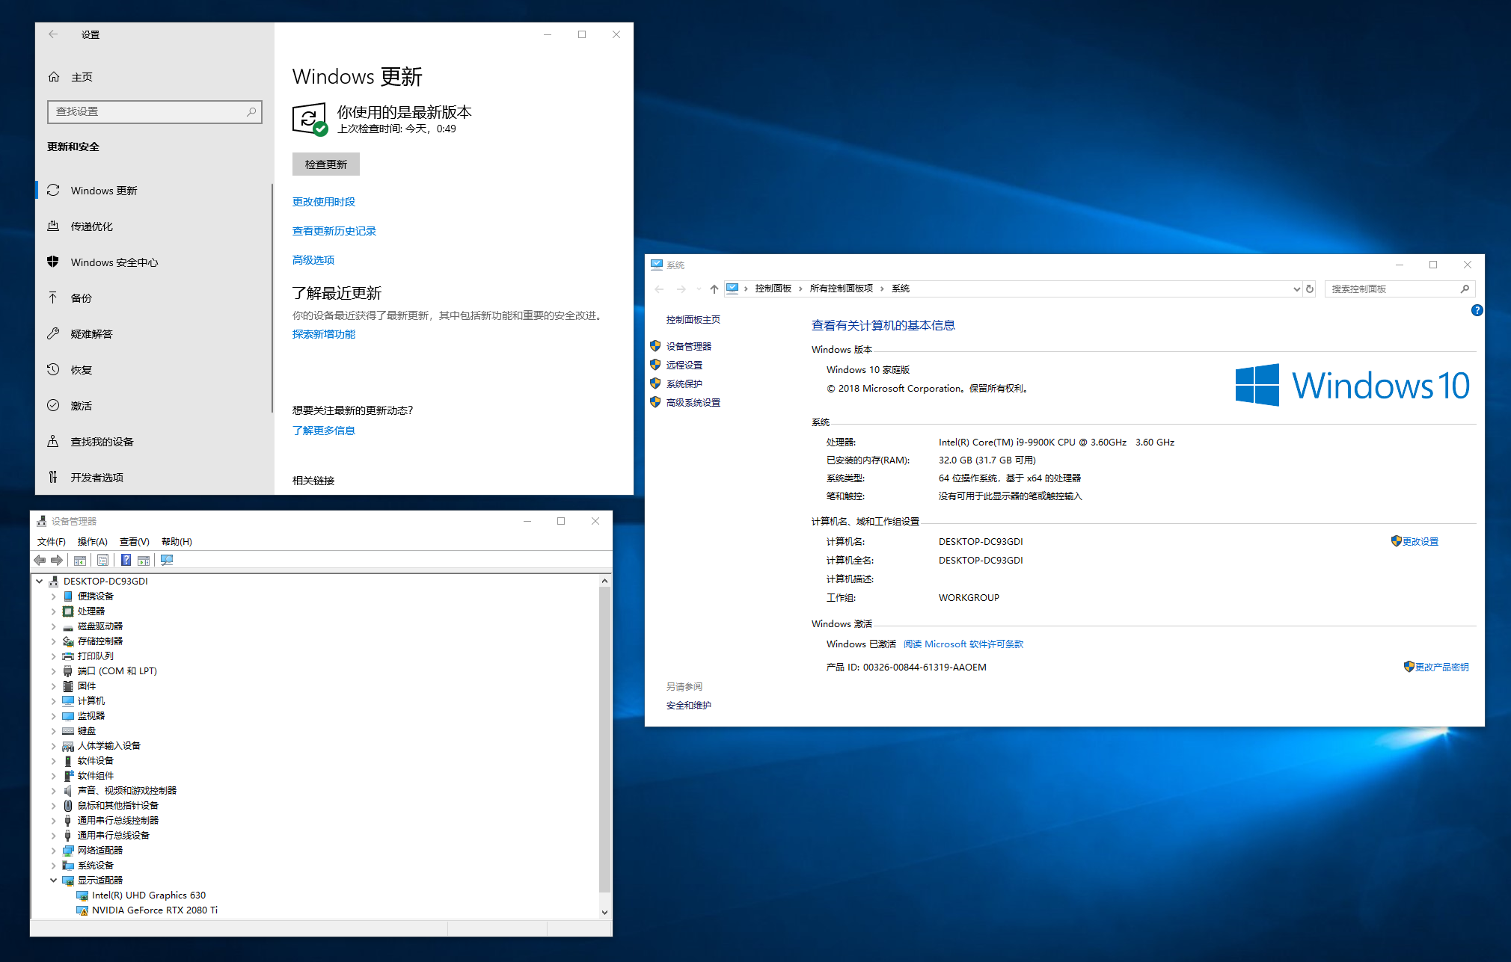Image resolution: width=1511 pixels, height=962 pixels.
Task: Open 阅读 Microsoft 软件许可条款 link
Action: pos(963,644)
